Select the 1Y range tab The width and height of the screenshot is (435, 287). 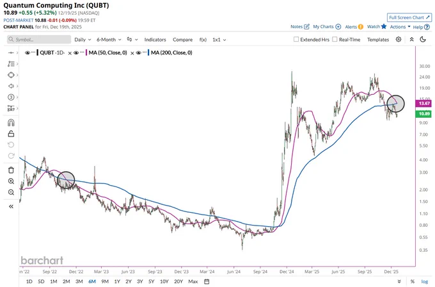tap(117, 281)
